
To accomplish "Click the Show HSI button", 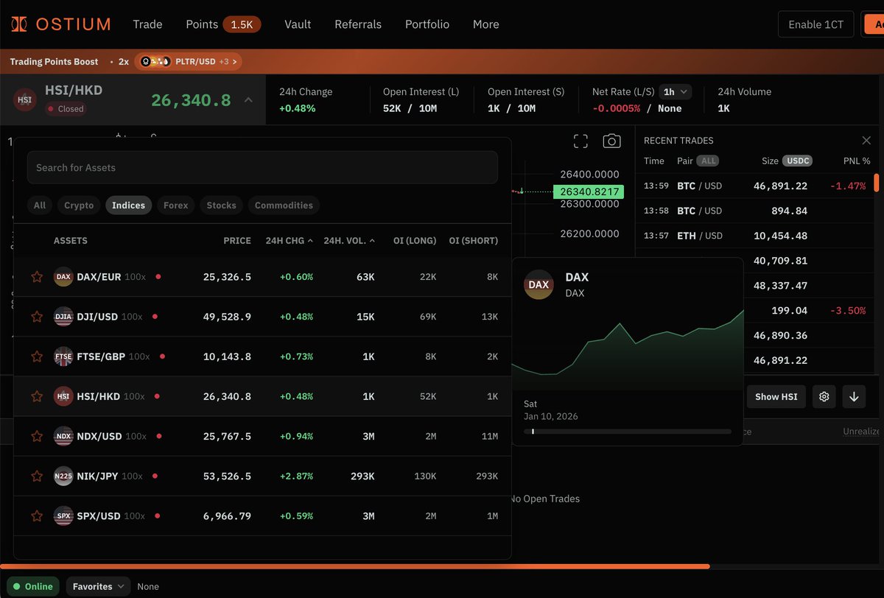I will pos(776,396).
